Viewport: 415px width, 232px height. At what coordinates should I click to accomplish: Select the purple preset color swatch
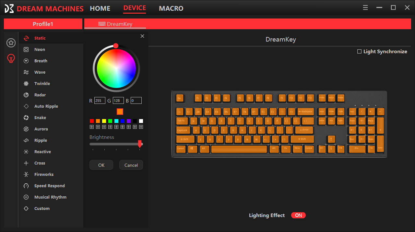point(129,121)
